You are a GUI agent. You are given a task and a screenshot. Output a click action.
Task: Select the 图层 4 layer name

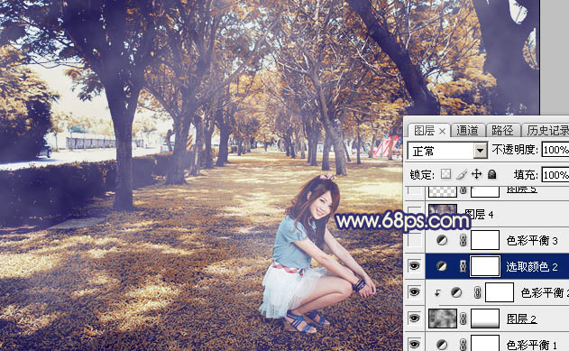tap(479, 215)
